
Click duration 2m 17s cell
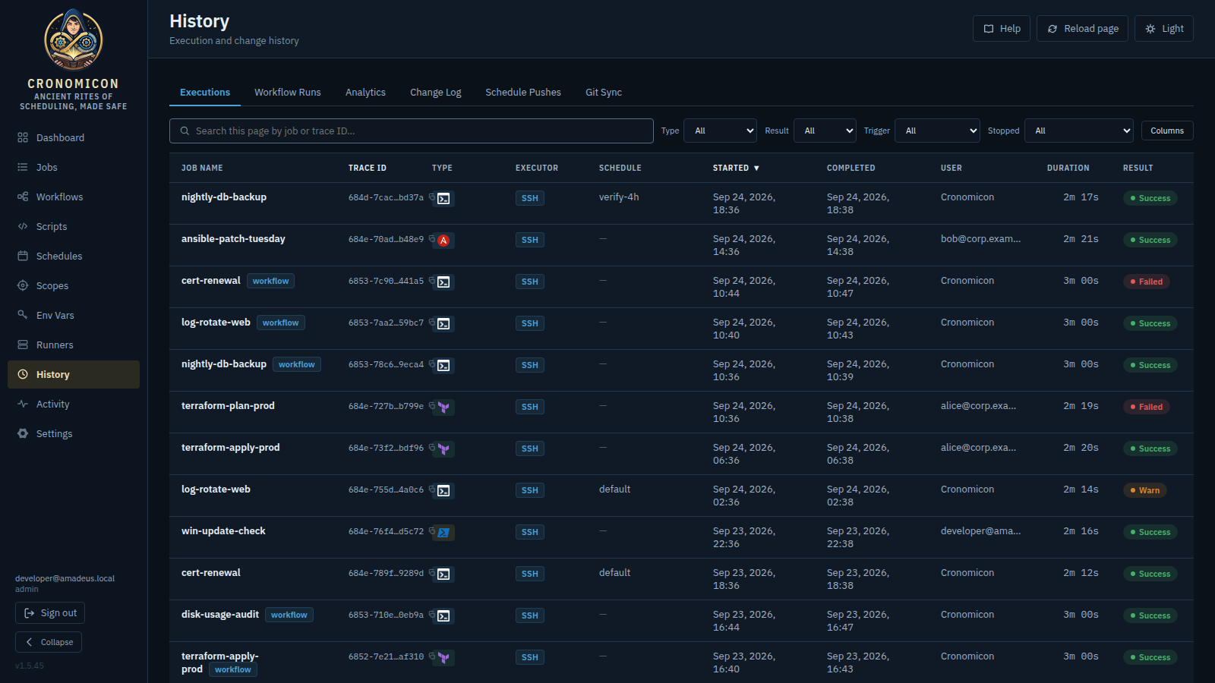(1081, 197)
